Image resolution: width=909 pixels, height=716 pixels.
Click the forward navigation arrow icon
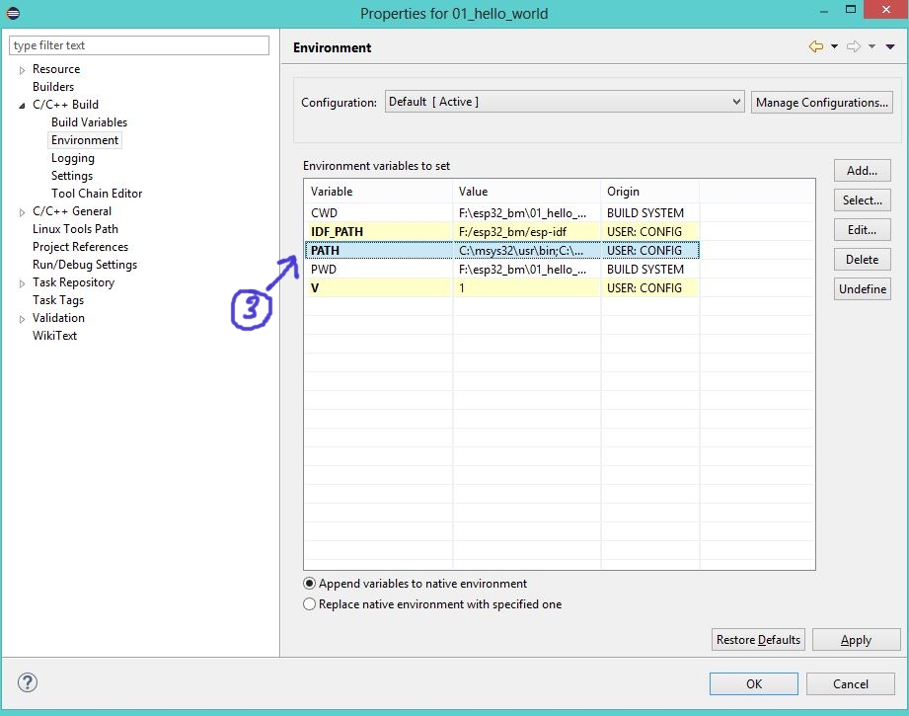(x=854, y=46)
